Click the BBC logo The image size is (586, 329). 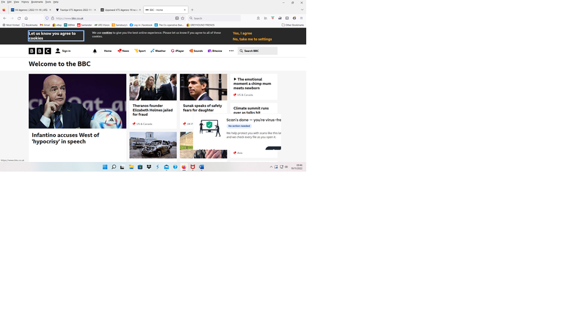click(40, 51)
